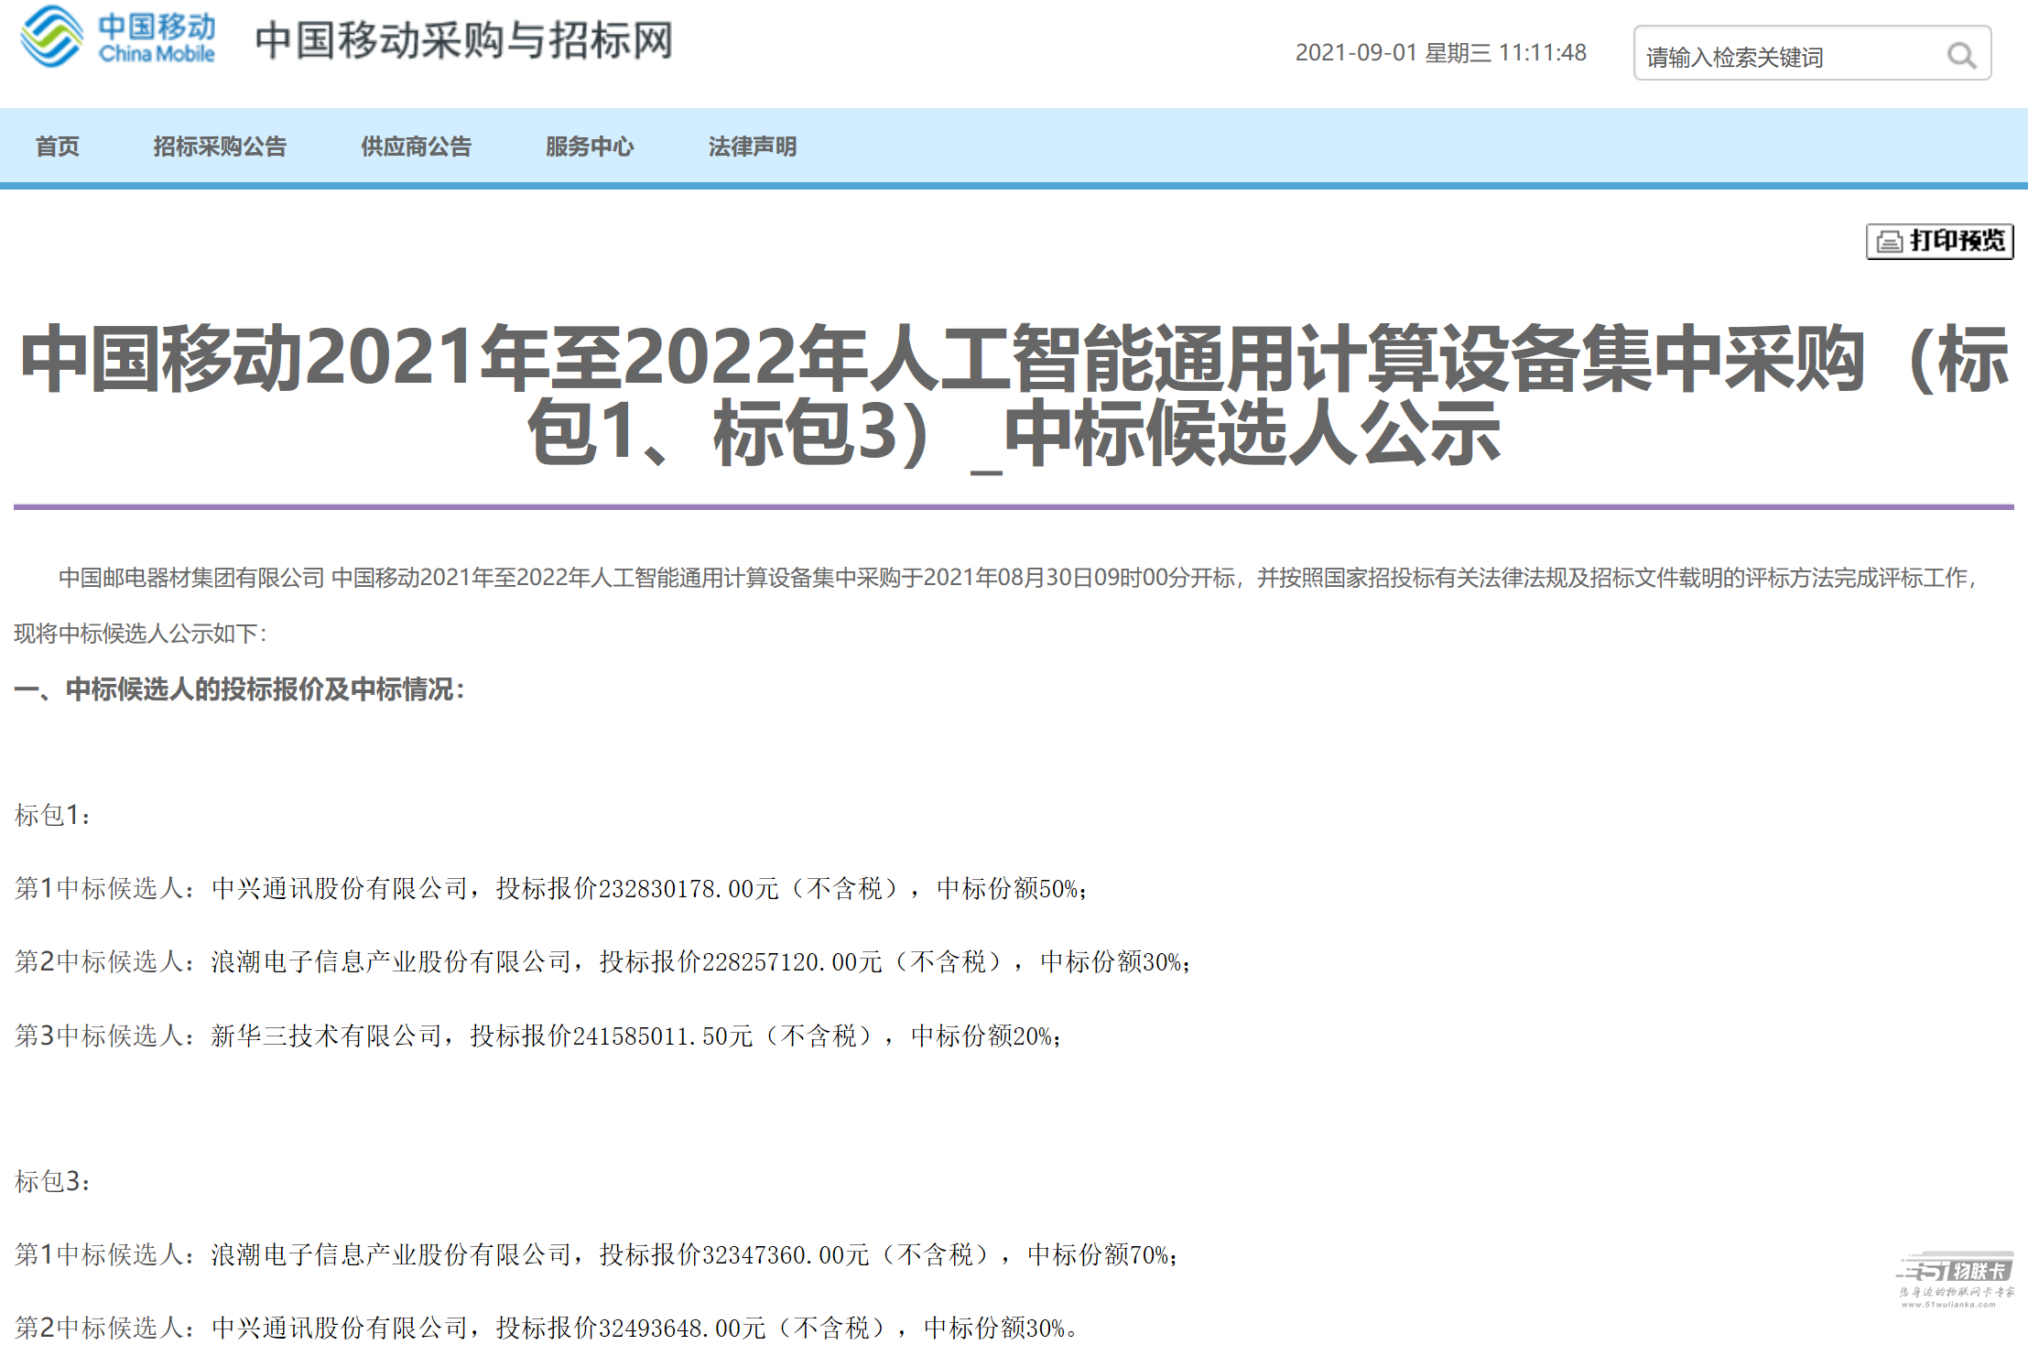This screenshot has height=1345, width=2028.
Task: Click the line with 投标报价228257120.00元
Action: 602,961
